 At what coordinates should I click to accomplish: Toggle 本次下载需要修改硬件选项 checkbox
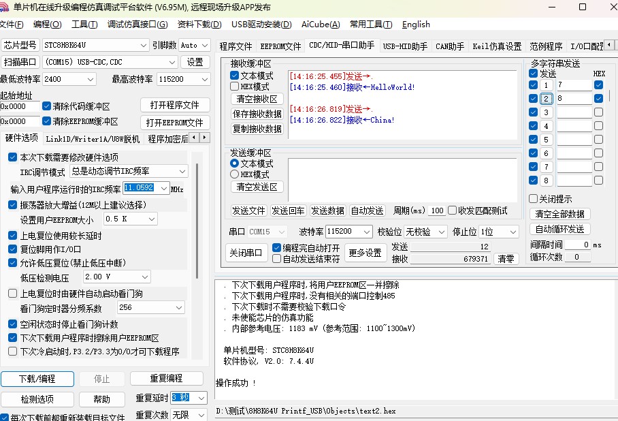pyautogui.click(x=13, y=157)
